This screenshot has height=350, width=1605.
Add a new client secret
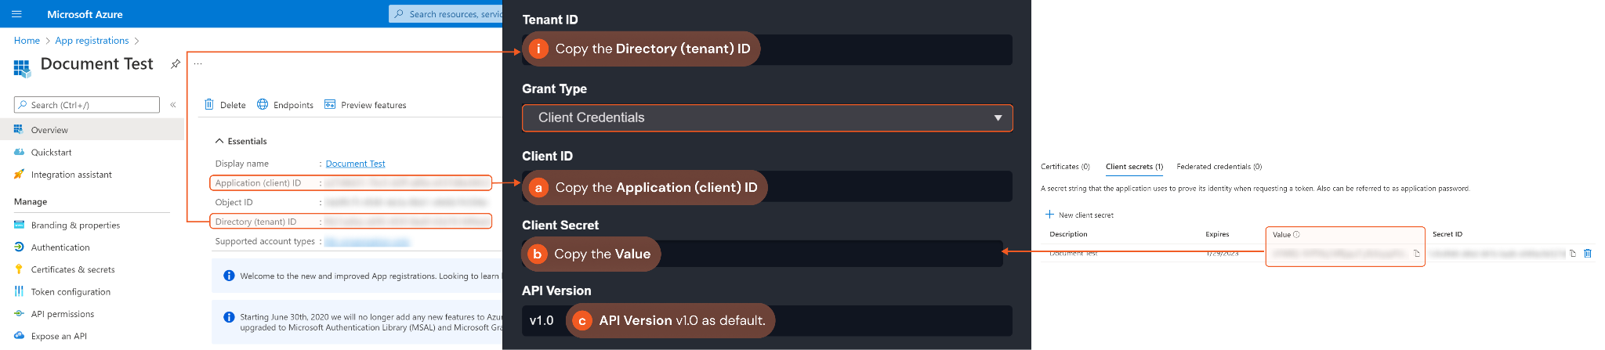[x=1079, y=215]
